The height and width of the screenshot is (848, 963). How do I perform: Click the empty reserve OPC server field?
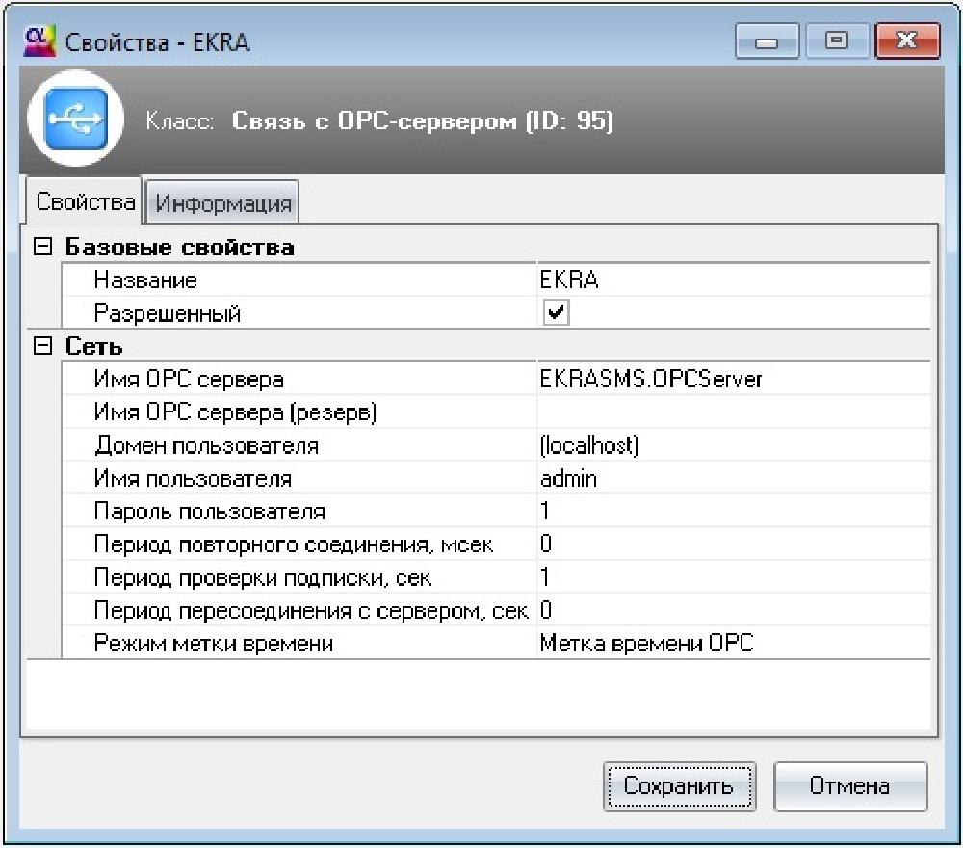coord(734,412)
